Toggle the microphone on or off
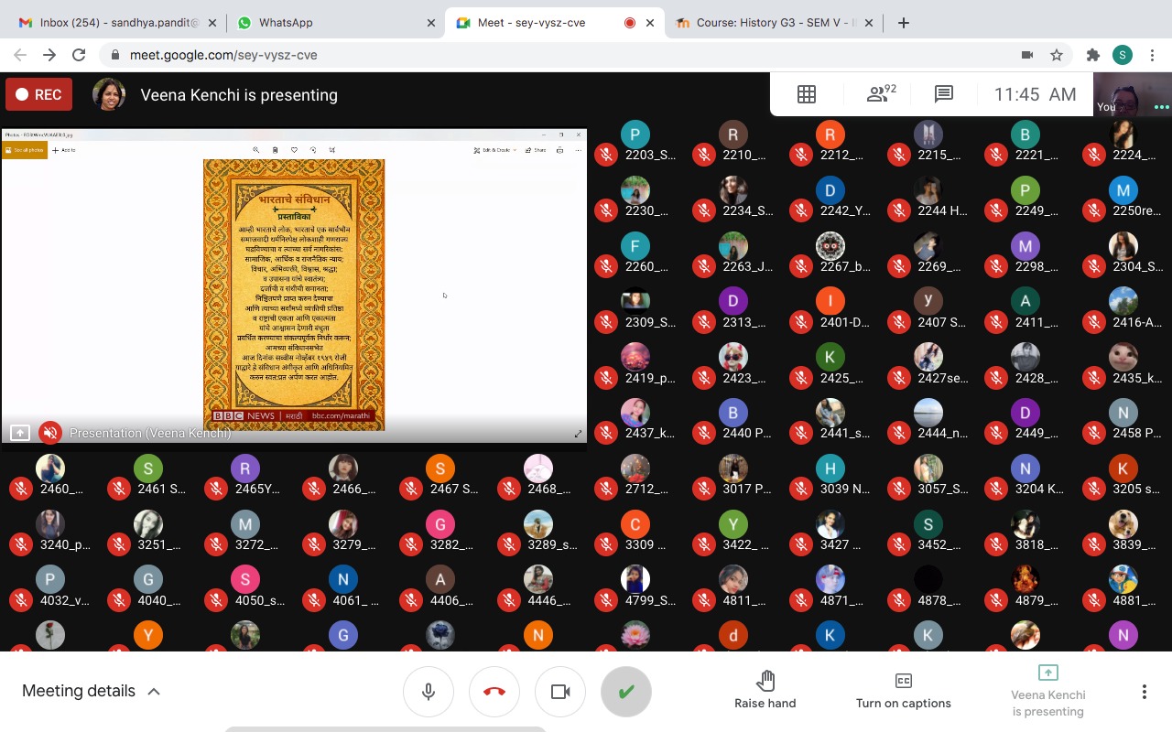The width and height of the screenshot is (1172, 732). click(x=428, y=692)
